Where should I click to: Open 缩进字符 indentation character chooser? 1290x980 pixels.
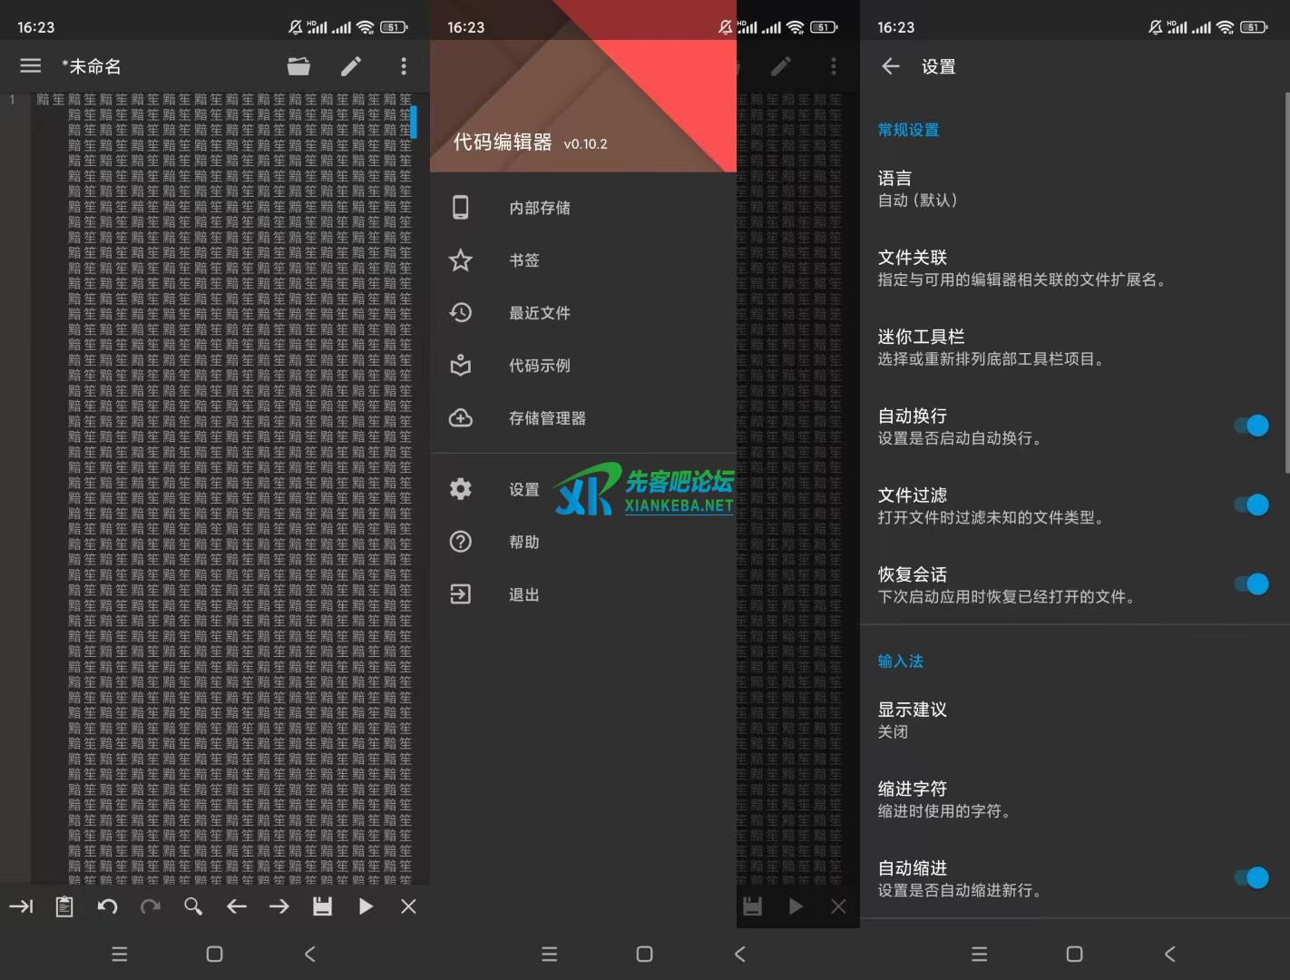click(x=998, y=798)
